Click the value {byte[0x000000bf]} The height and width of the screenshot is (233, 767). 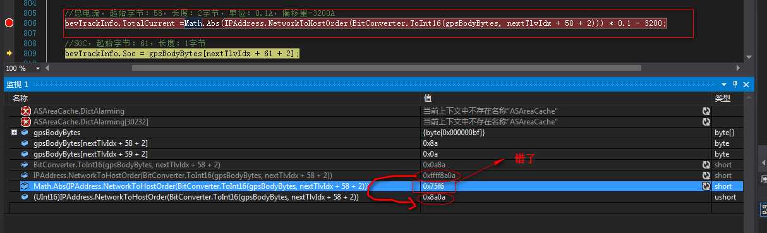pos(454,133)
